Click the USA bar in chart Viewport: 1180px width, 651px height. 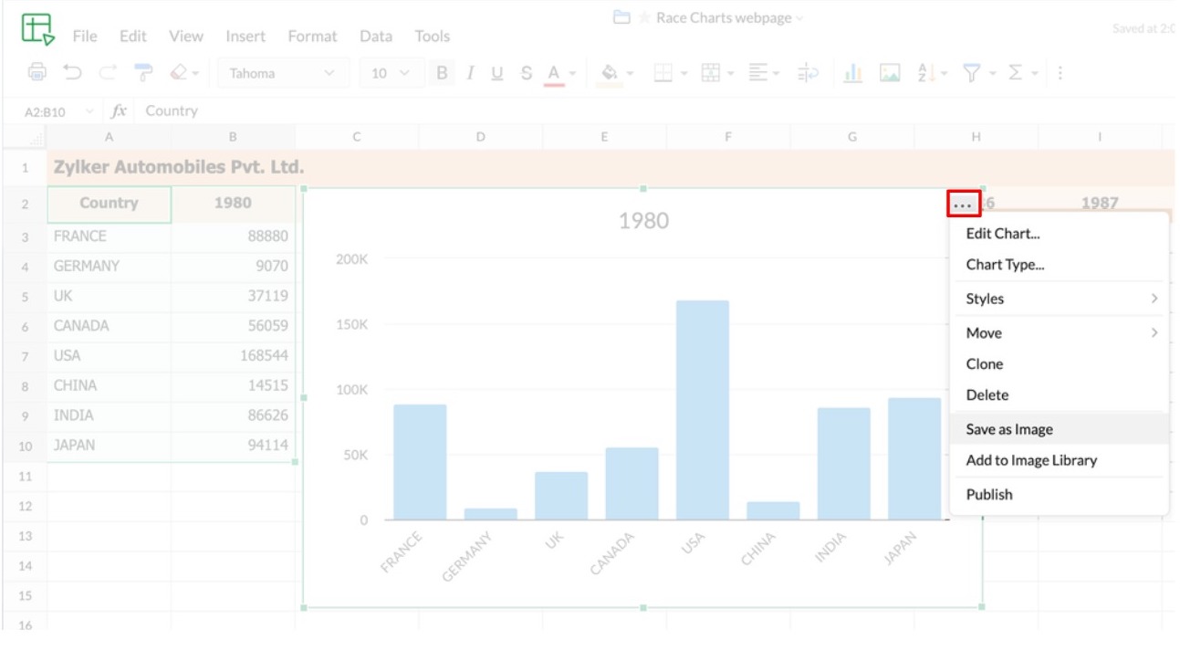(703, 410)
